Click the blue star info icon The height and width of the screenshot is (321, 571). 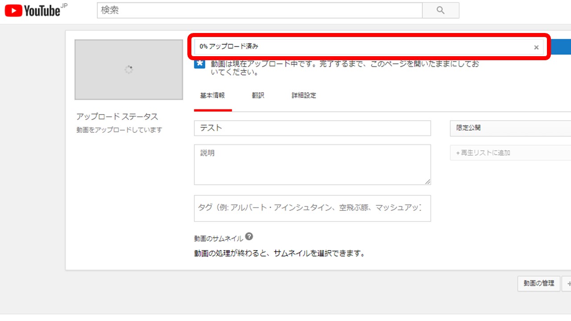pyautogui.click(x=200, y=64)
